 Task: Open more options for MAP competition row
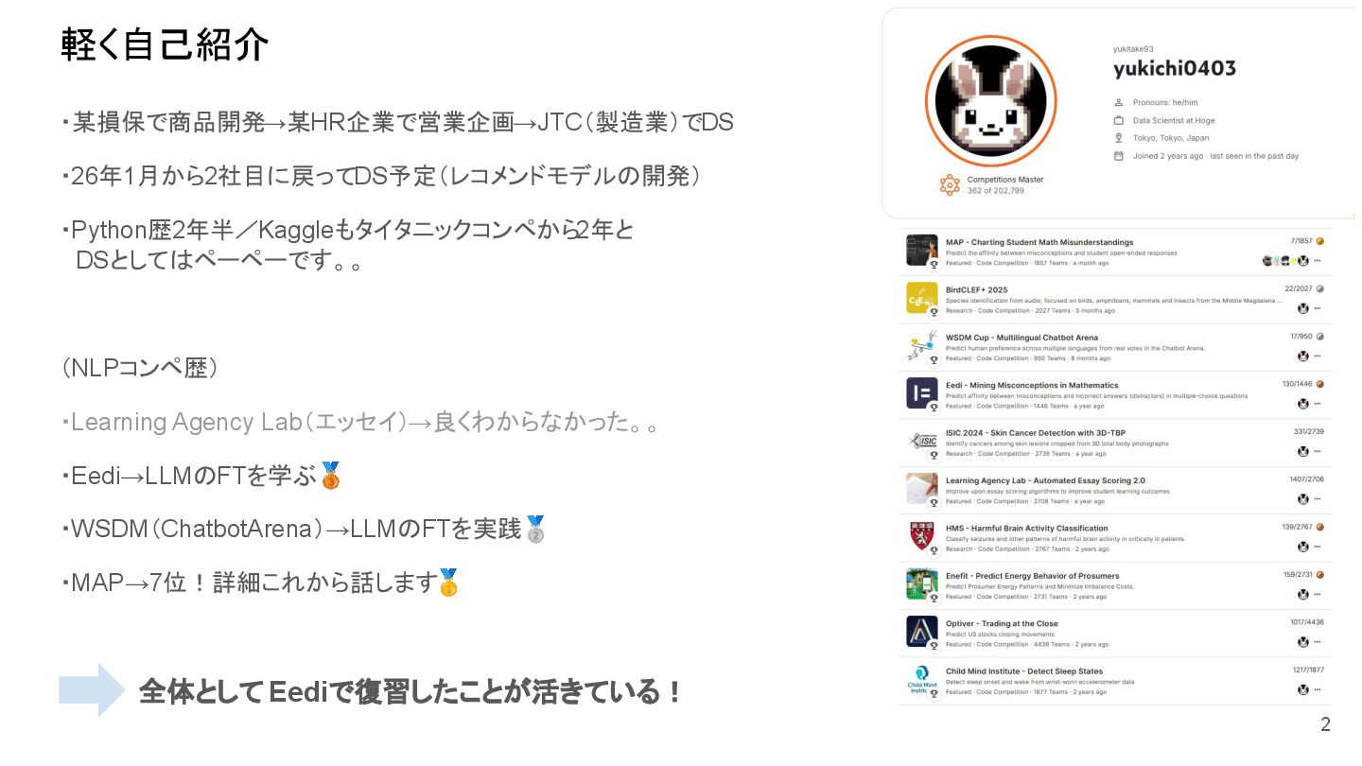pyautogui.click(x=1317, y=261)
